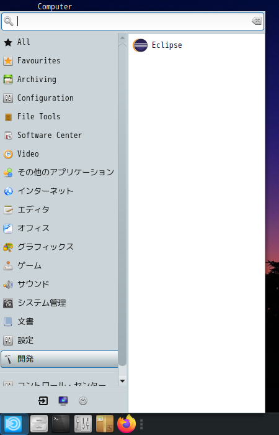
Task: Open the Configuration category
Action: [x=59, y=98]
